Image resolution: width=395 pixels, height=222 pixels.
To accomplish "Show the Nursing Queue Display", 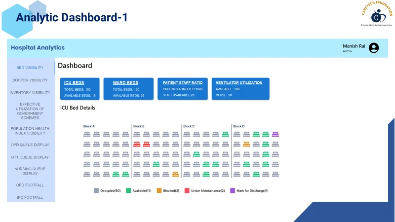I will pyautogui.click(x=30, y=171).
